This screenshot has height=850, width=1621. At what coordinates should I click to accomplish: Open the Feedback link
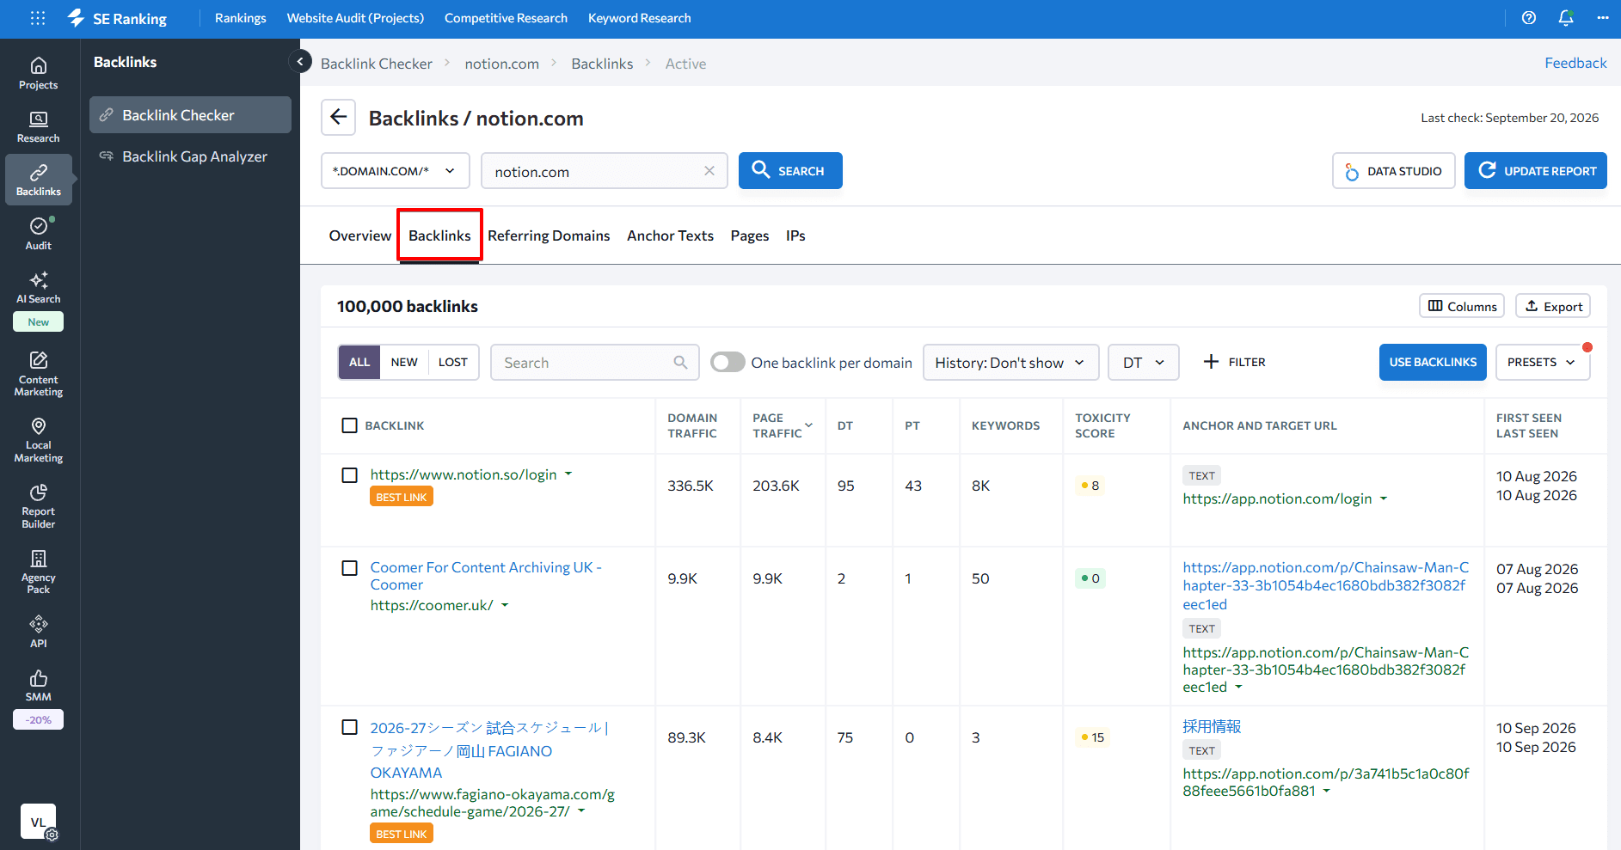tap(1575, 63)
